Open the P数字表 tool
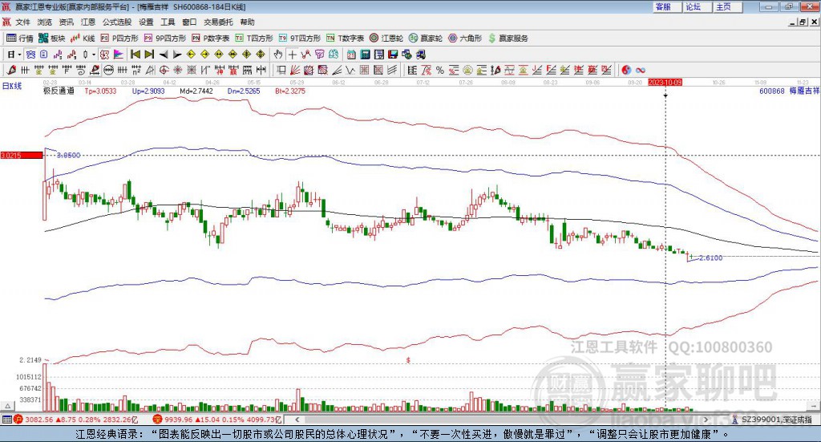The image size is (821, 442). pyautogui.click(x=211, y=39)
